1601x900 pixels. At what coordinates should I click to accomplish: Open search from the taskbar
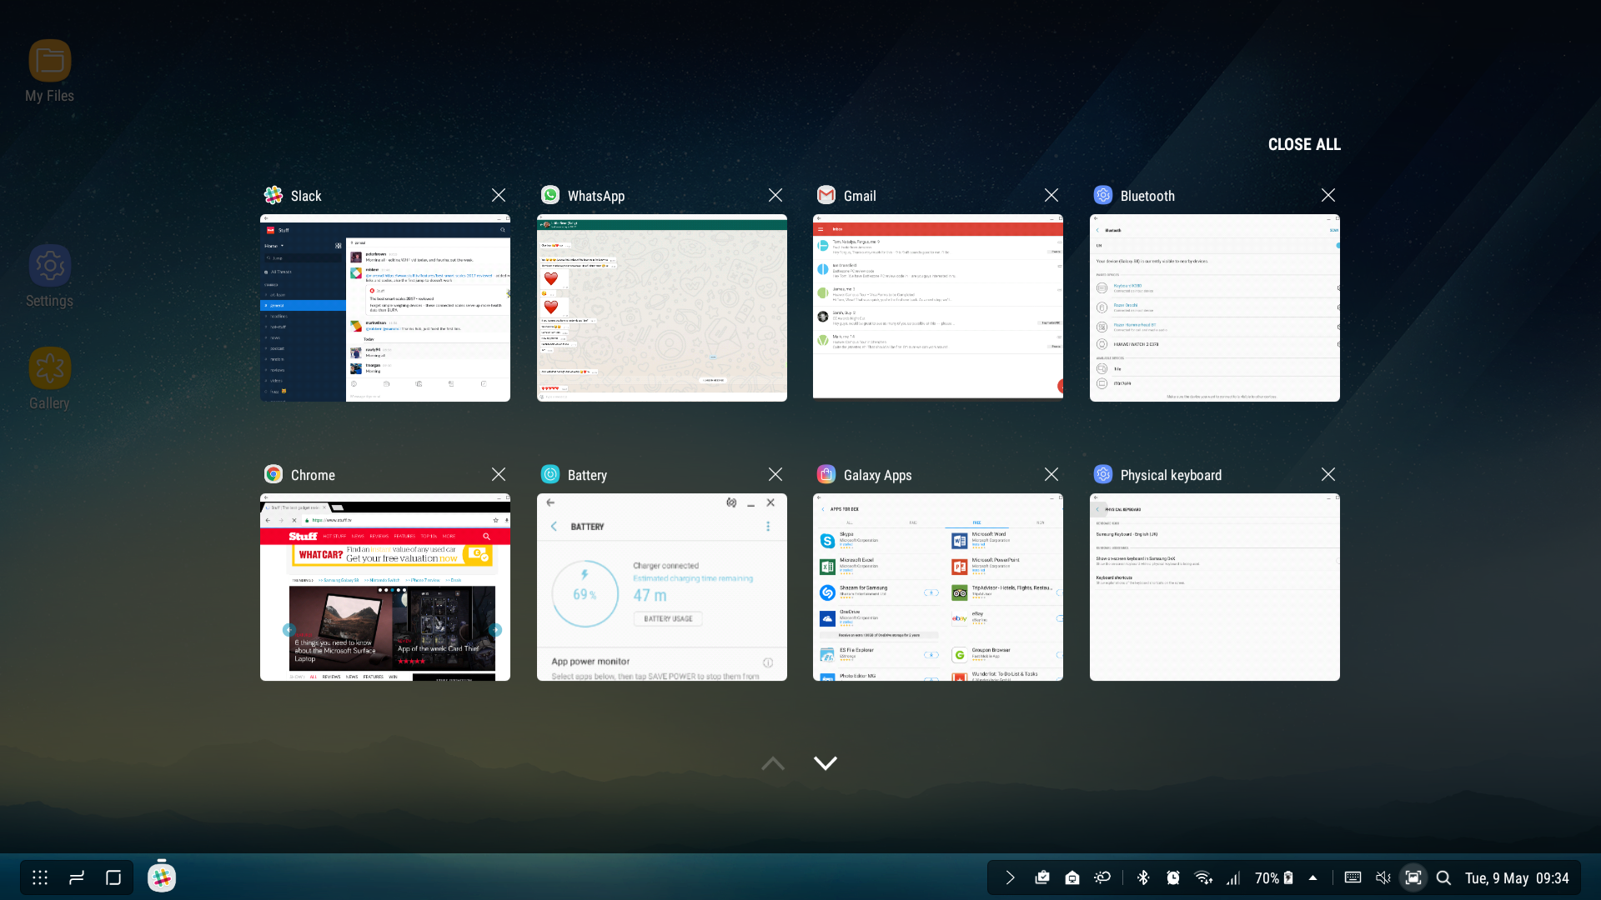coord(1443,877)
